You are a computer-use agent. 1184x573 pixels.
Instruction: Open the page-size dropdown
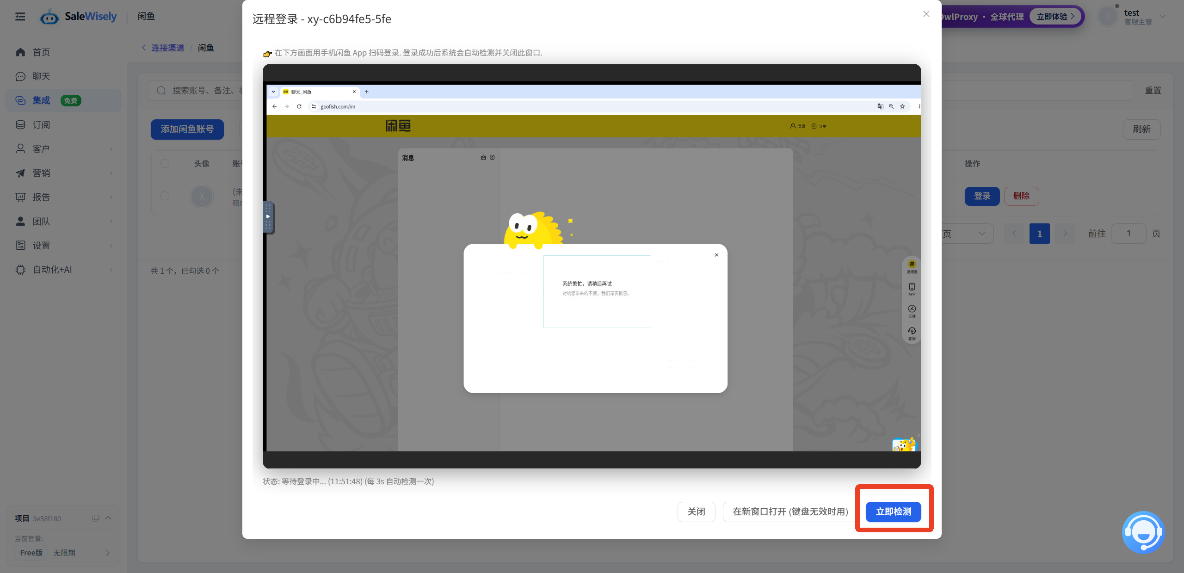click(x=968, y=234)
